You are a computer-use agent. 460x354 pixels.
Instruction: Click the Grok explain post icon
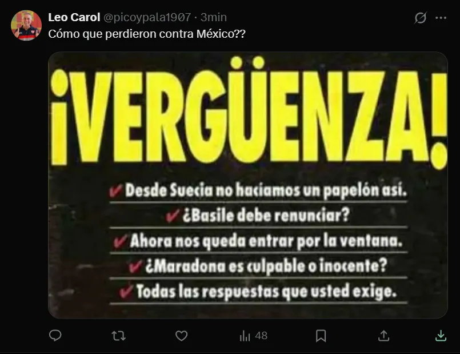click(x=420, y=18)
